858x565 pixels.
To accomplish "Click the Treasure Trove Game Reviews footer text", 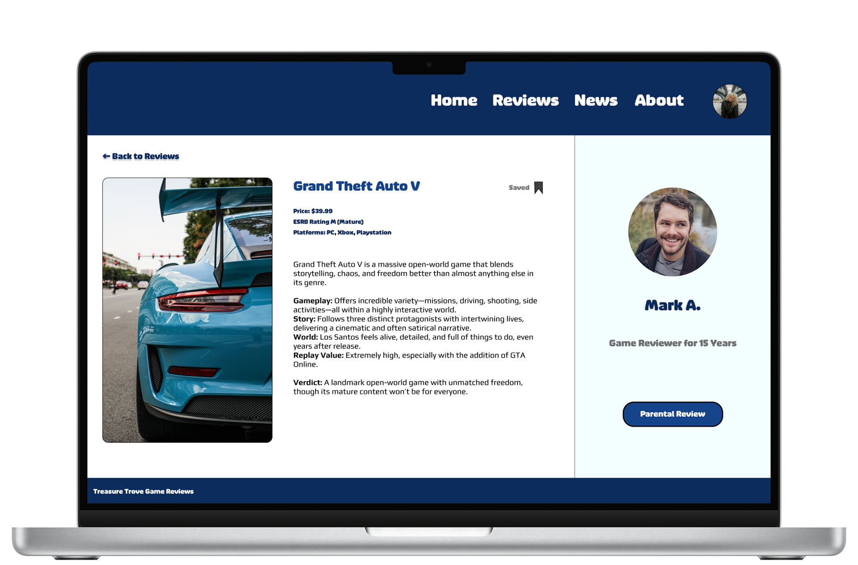I will click(x=143, y=491).
